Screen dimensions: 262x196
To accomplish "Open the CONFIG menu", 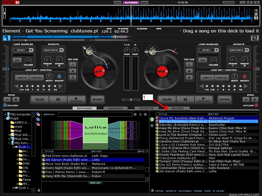I will 228,3.
